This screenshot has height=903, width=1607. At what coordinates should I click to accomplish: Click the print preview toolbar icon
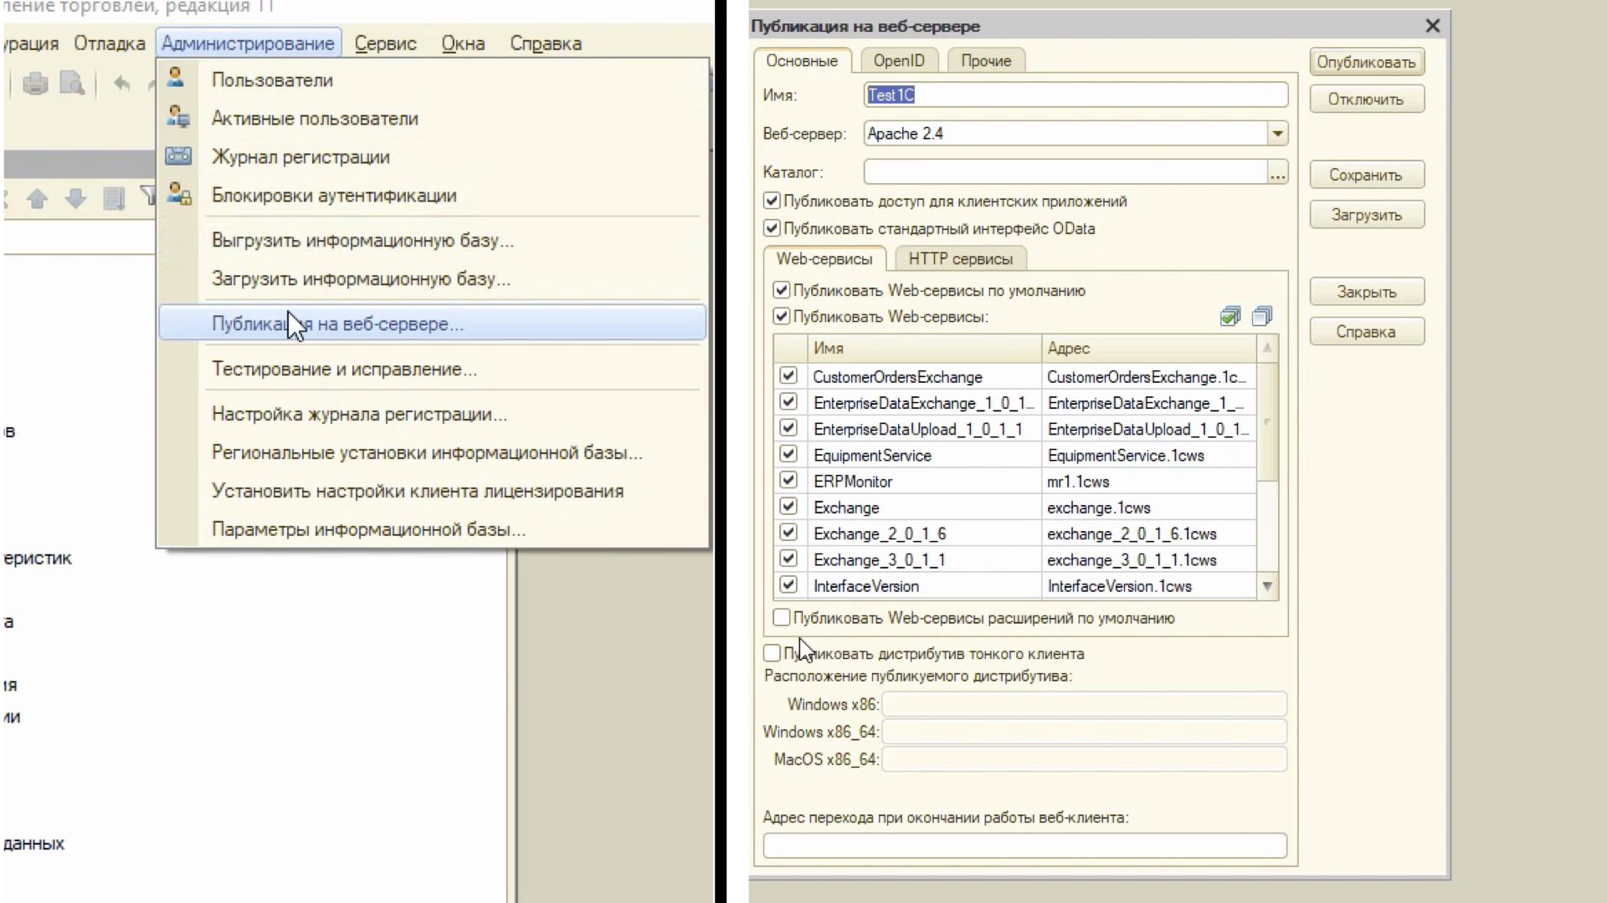72,84
